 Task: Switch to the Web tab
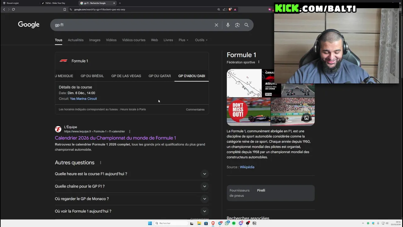point(154,40)
